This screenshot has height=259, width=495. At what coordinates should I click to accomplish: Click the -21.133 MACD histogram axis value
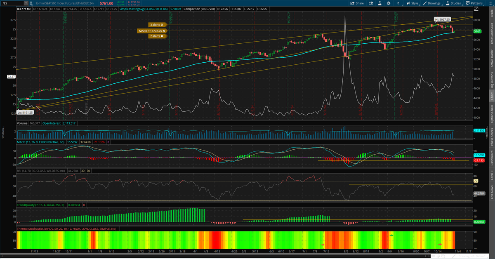pos(478,160)
